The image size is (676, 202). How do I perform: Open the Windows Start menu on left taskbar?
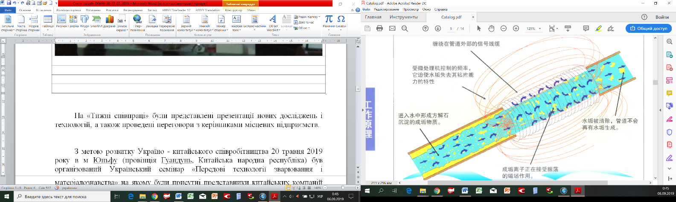tap(6, 196)
